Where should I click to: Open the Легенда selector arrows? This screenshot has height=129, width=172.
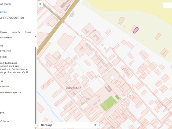click(x=95, y=125)
